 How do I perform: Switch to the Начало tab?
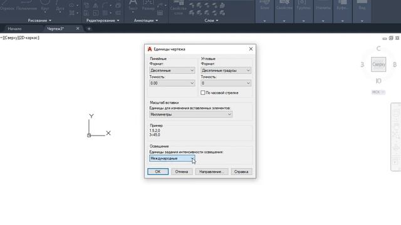(14, 29)
